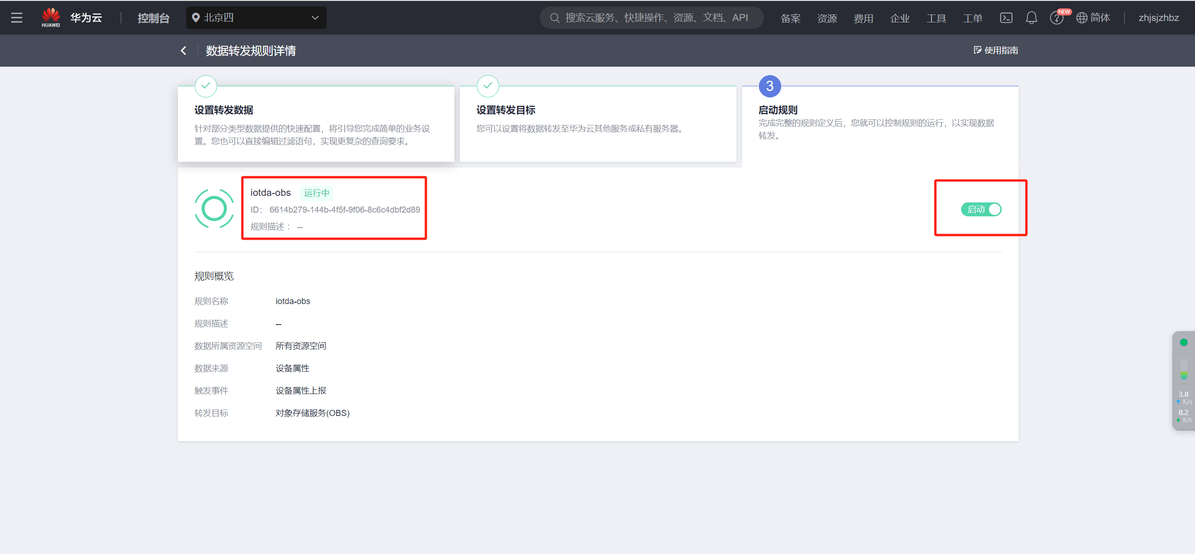The image size is (1195, 554).
Task: Select the 设置转发数据 step card
Action: tap(316, 124)
